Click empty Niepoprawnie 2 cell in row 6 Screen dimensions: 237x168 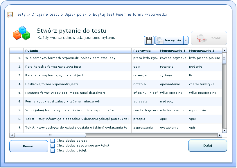click(x=204, y=102)
